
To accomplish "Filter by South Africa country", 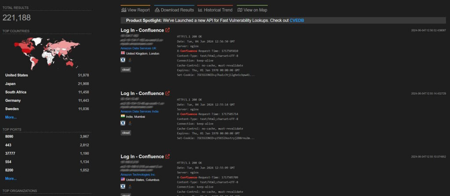I will [16, 92].
